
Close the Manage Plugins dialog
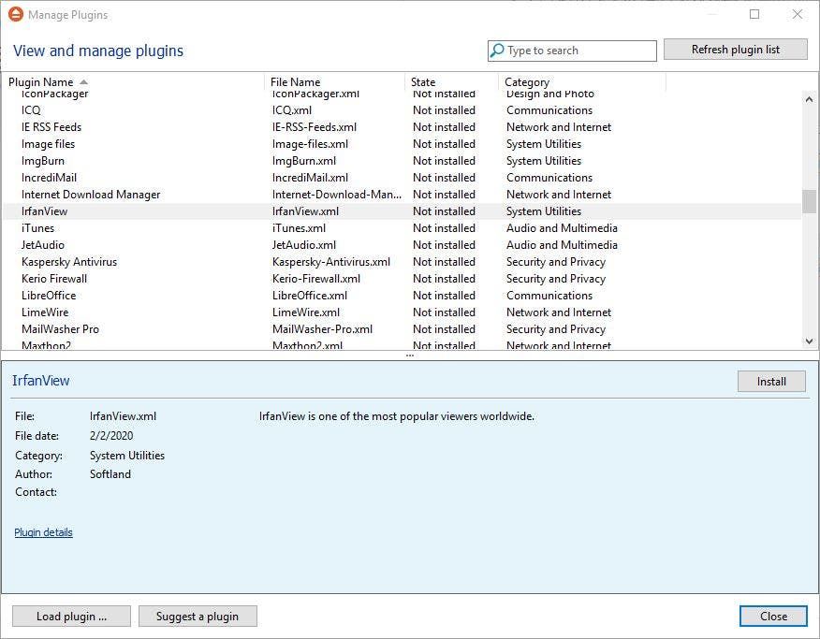(x=773, y=616)
